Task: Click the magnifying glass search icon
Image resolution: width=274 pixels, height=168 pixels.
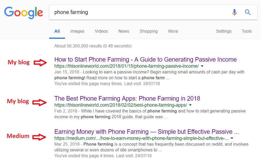Action: pyautogui.click(x=248, y=12)
